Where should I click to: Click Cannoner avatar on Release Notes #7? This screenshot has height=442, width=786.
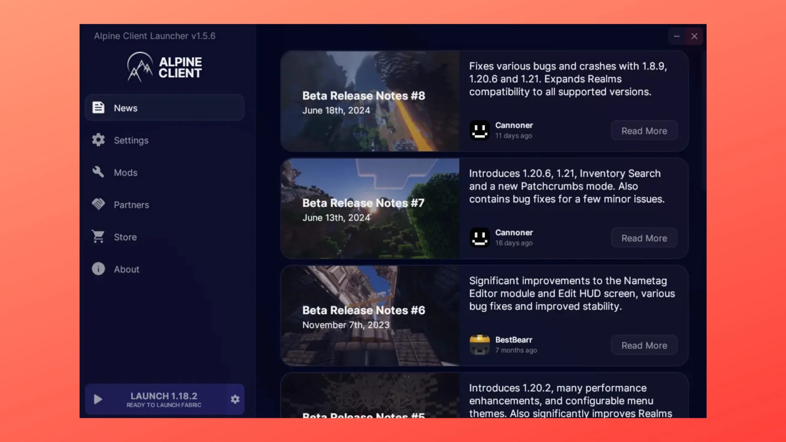(x=480, y=238)
